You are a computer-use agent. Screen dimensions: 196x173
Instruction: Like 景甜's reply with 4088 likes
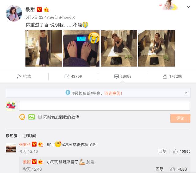pyautogui.click(x=172, y=169)
